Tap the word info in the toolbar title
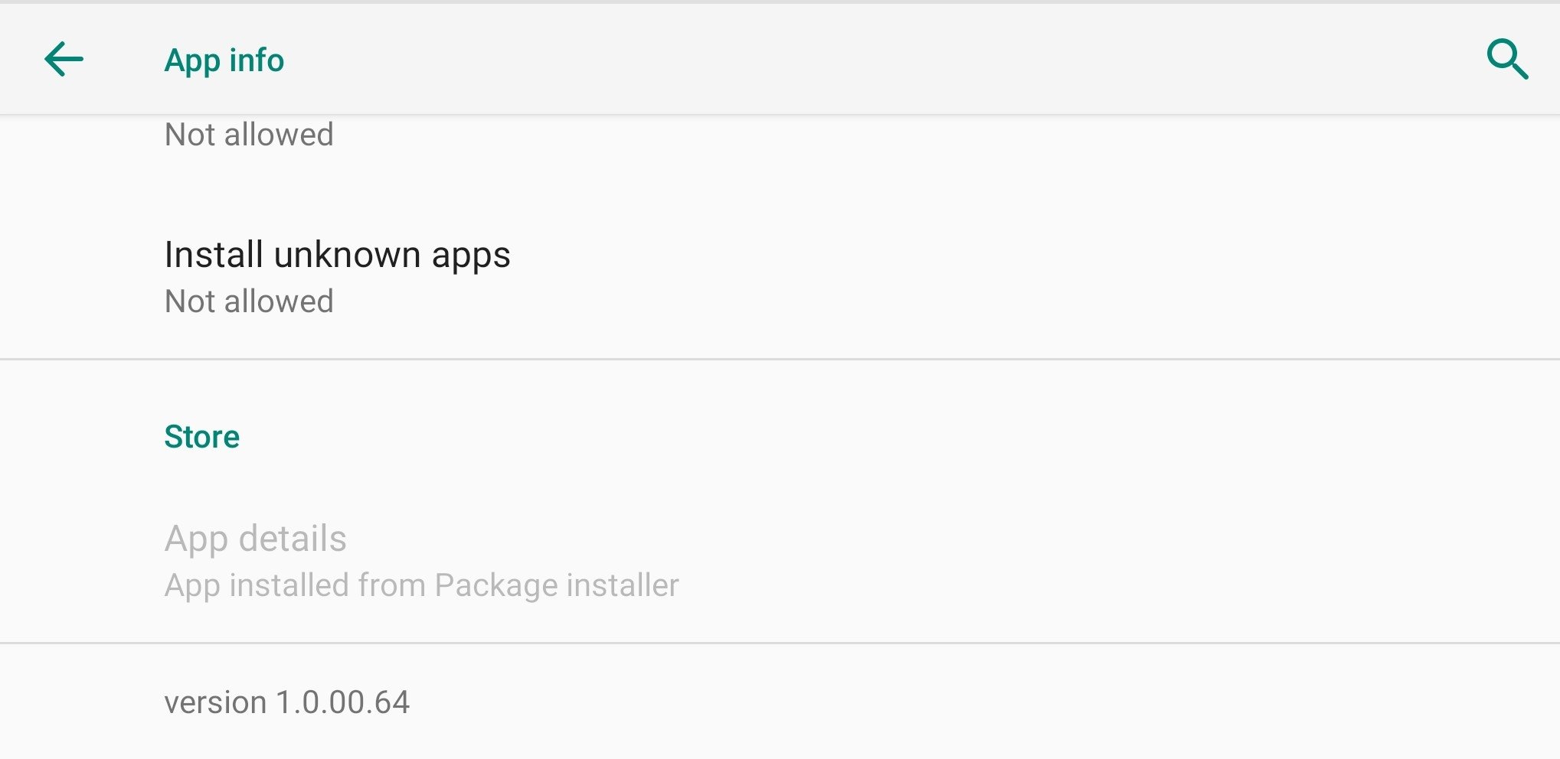 pos(257,60)
